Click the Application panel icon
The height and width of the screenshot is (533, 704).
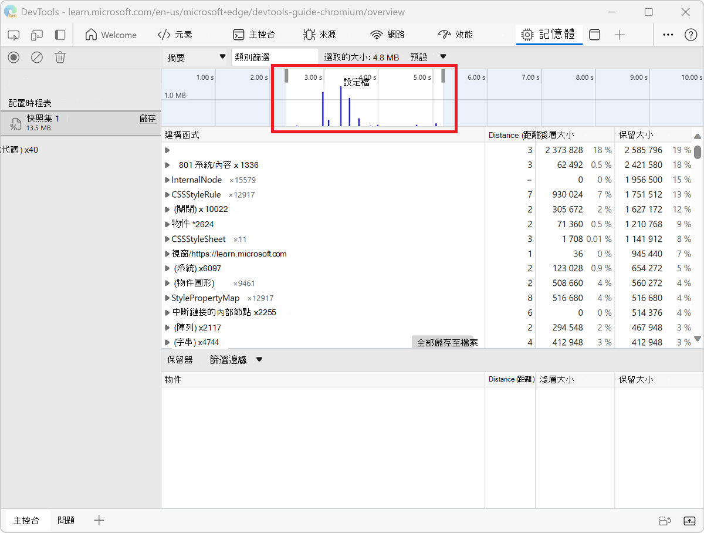(x=594, y=35)
